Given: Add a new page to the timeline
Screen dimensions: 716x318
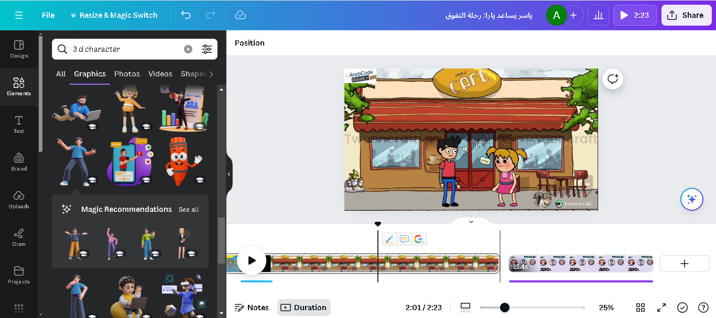Looking at the screenshot, I should click(x=685, y=264).
